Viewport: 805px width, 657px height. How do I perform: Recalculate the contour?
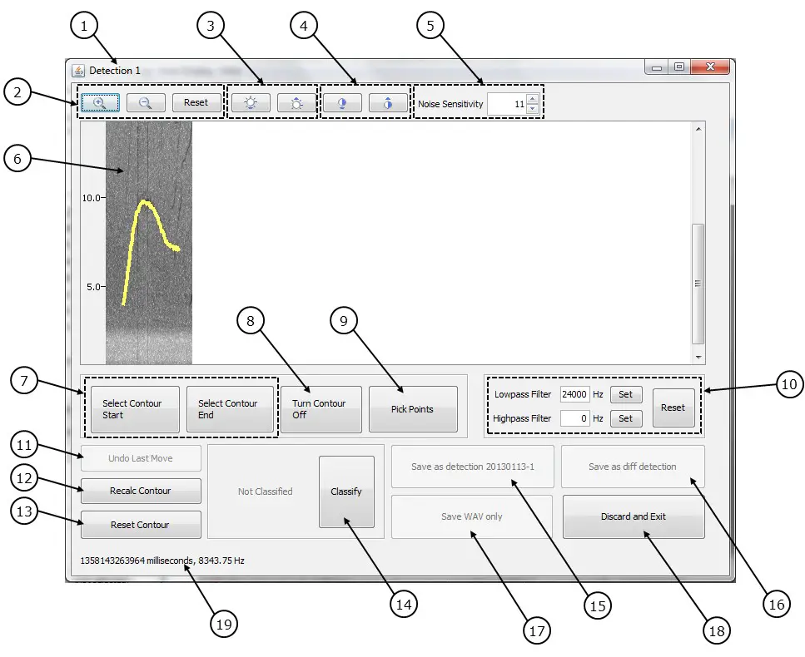click(141, 491)
